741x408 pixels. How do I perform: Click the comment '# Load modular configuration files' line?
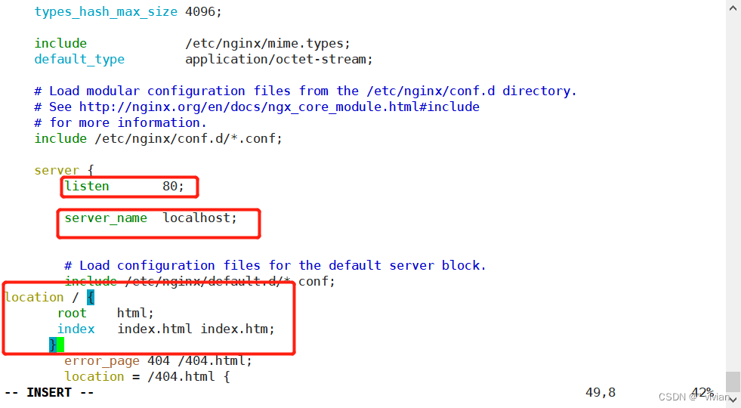coord(305,91)
